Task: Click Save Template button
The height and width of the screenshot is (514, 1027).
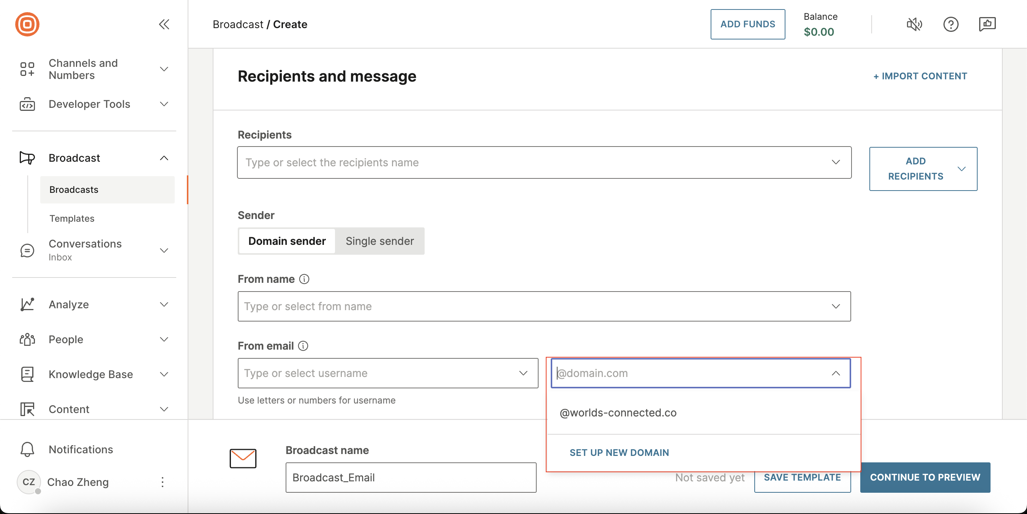Action: [802, 477]
